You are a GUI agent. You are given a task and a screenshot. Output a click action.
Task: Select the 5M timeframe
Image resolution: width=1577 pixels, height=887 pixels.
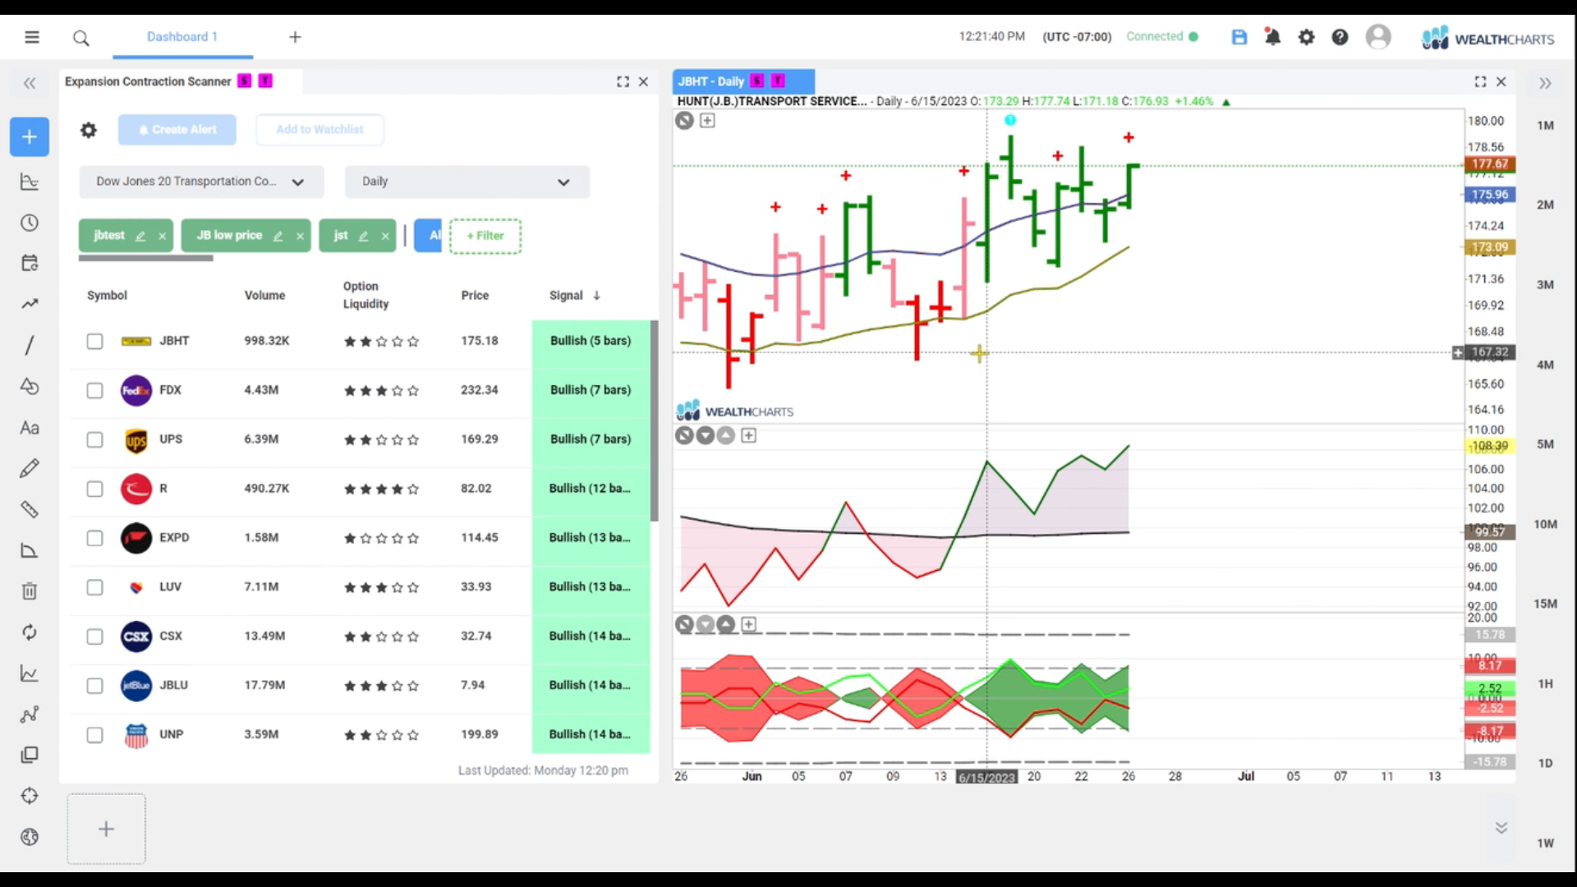coord(1545,444)
